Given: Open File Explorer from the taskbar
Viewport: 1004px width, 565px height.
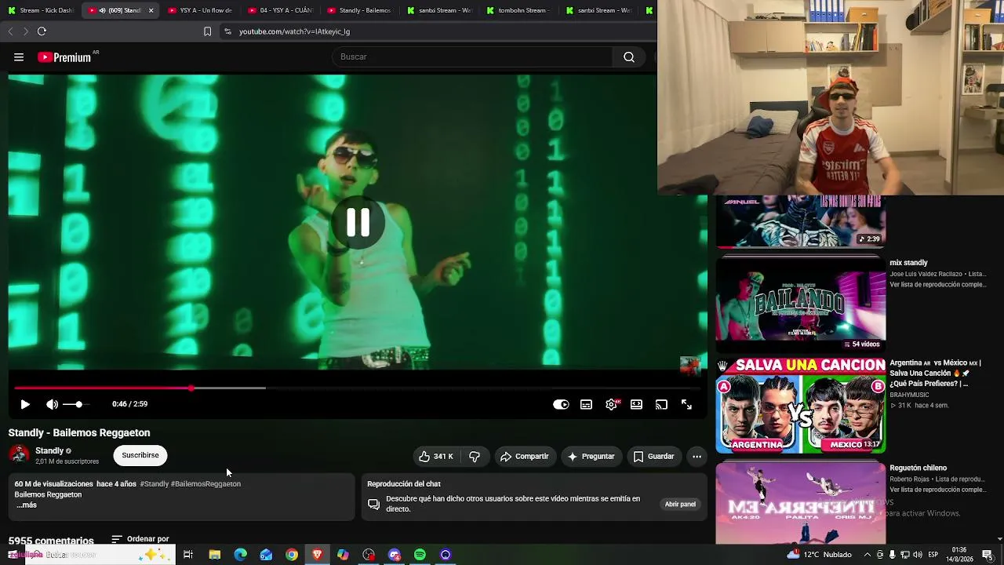Looking at the screenshot, I should coord(214,555).
